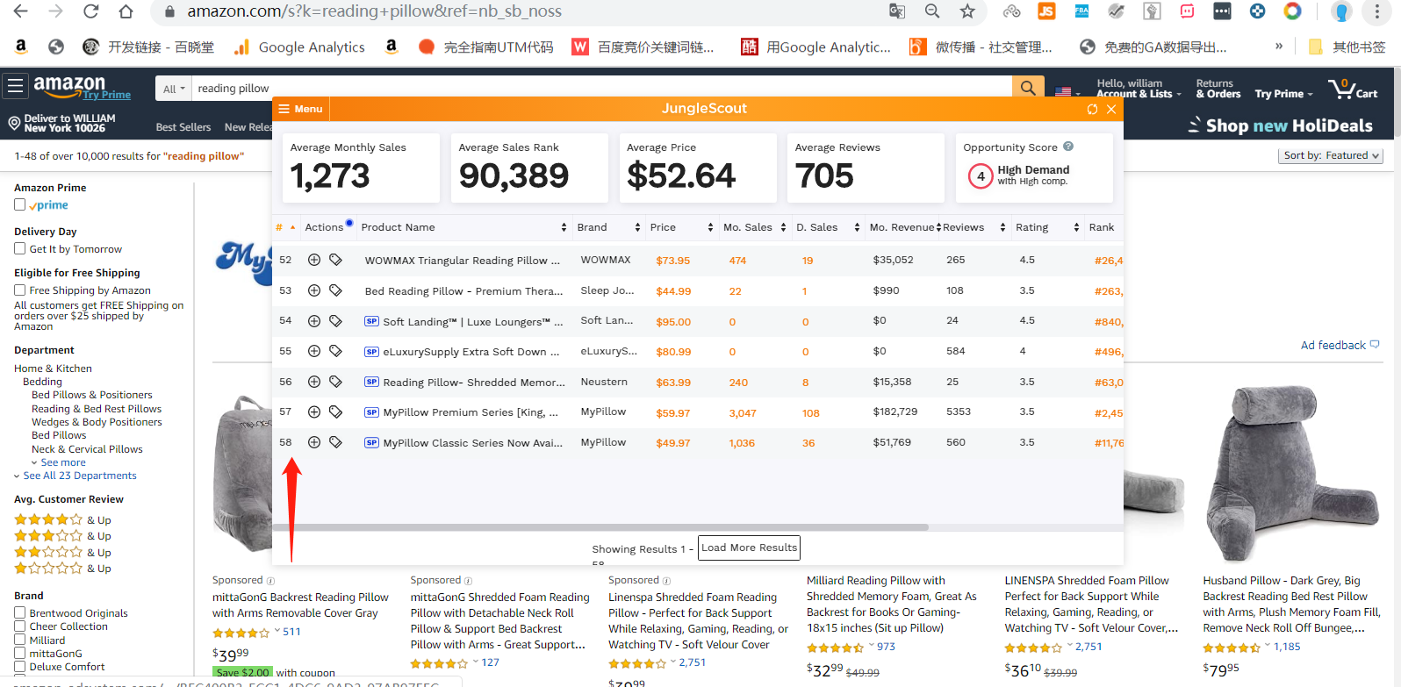Click the tag icon for row 53
Viewport: 1401px width, 687px height.
click(x=335, y=290)
